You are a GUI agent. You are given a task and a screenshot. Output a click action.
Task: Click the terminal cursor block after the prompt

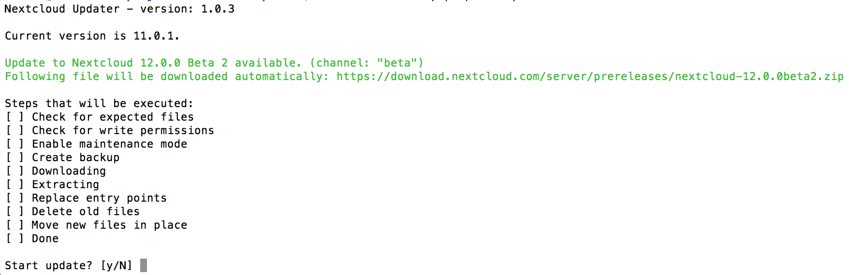144,265
